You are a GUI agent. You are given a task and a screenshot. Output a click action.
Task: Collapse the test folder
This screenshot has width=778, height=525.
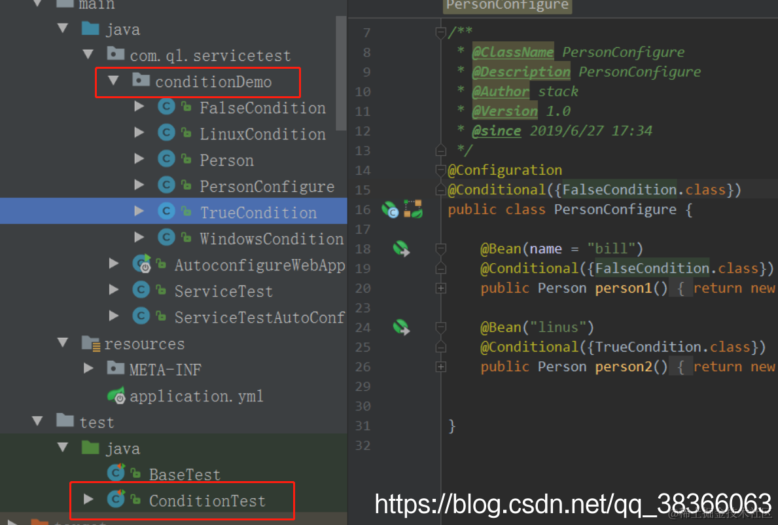38,422
